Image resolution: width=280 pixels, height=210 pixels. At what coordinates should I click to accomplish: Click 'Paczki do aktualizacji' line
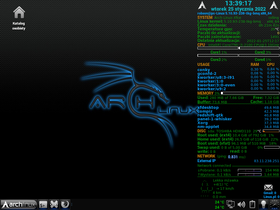pyautogui.click(x=238, y=33)
